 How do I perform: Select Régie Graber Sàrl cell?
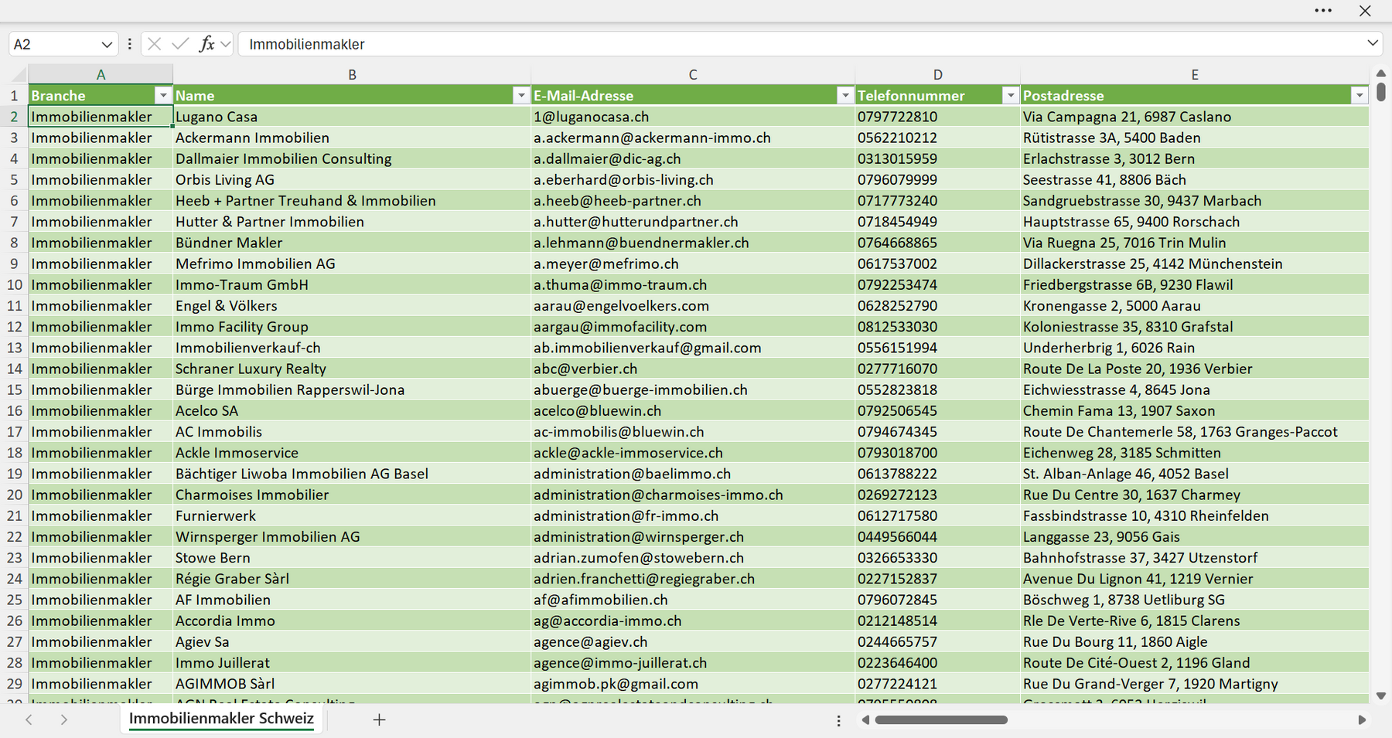pyautogui.click(x=352, y=578)
